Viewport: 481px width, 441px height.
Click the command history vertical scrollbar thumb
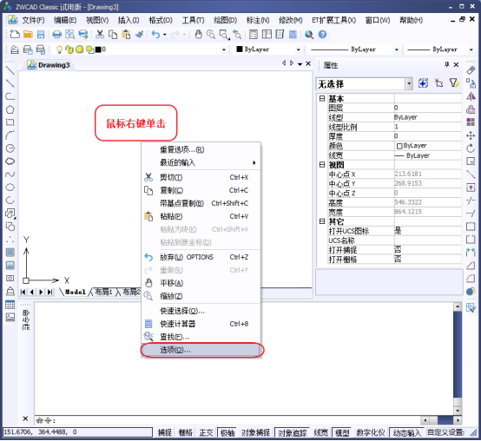pyautogui.click(x=458, y=354)
